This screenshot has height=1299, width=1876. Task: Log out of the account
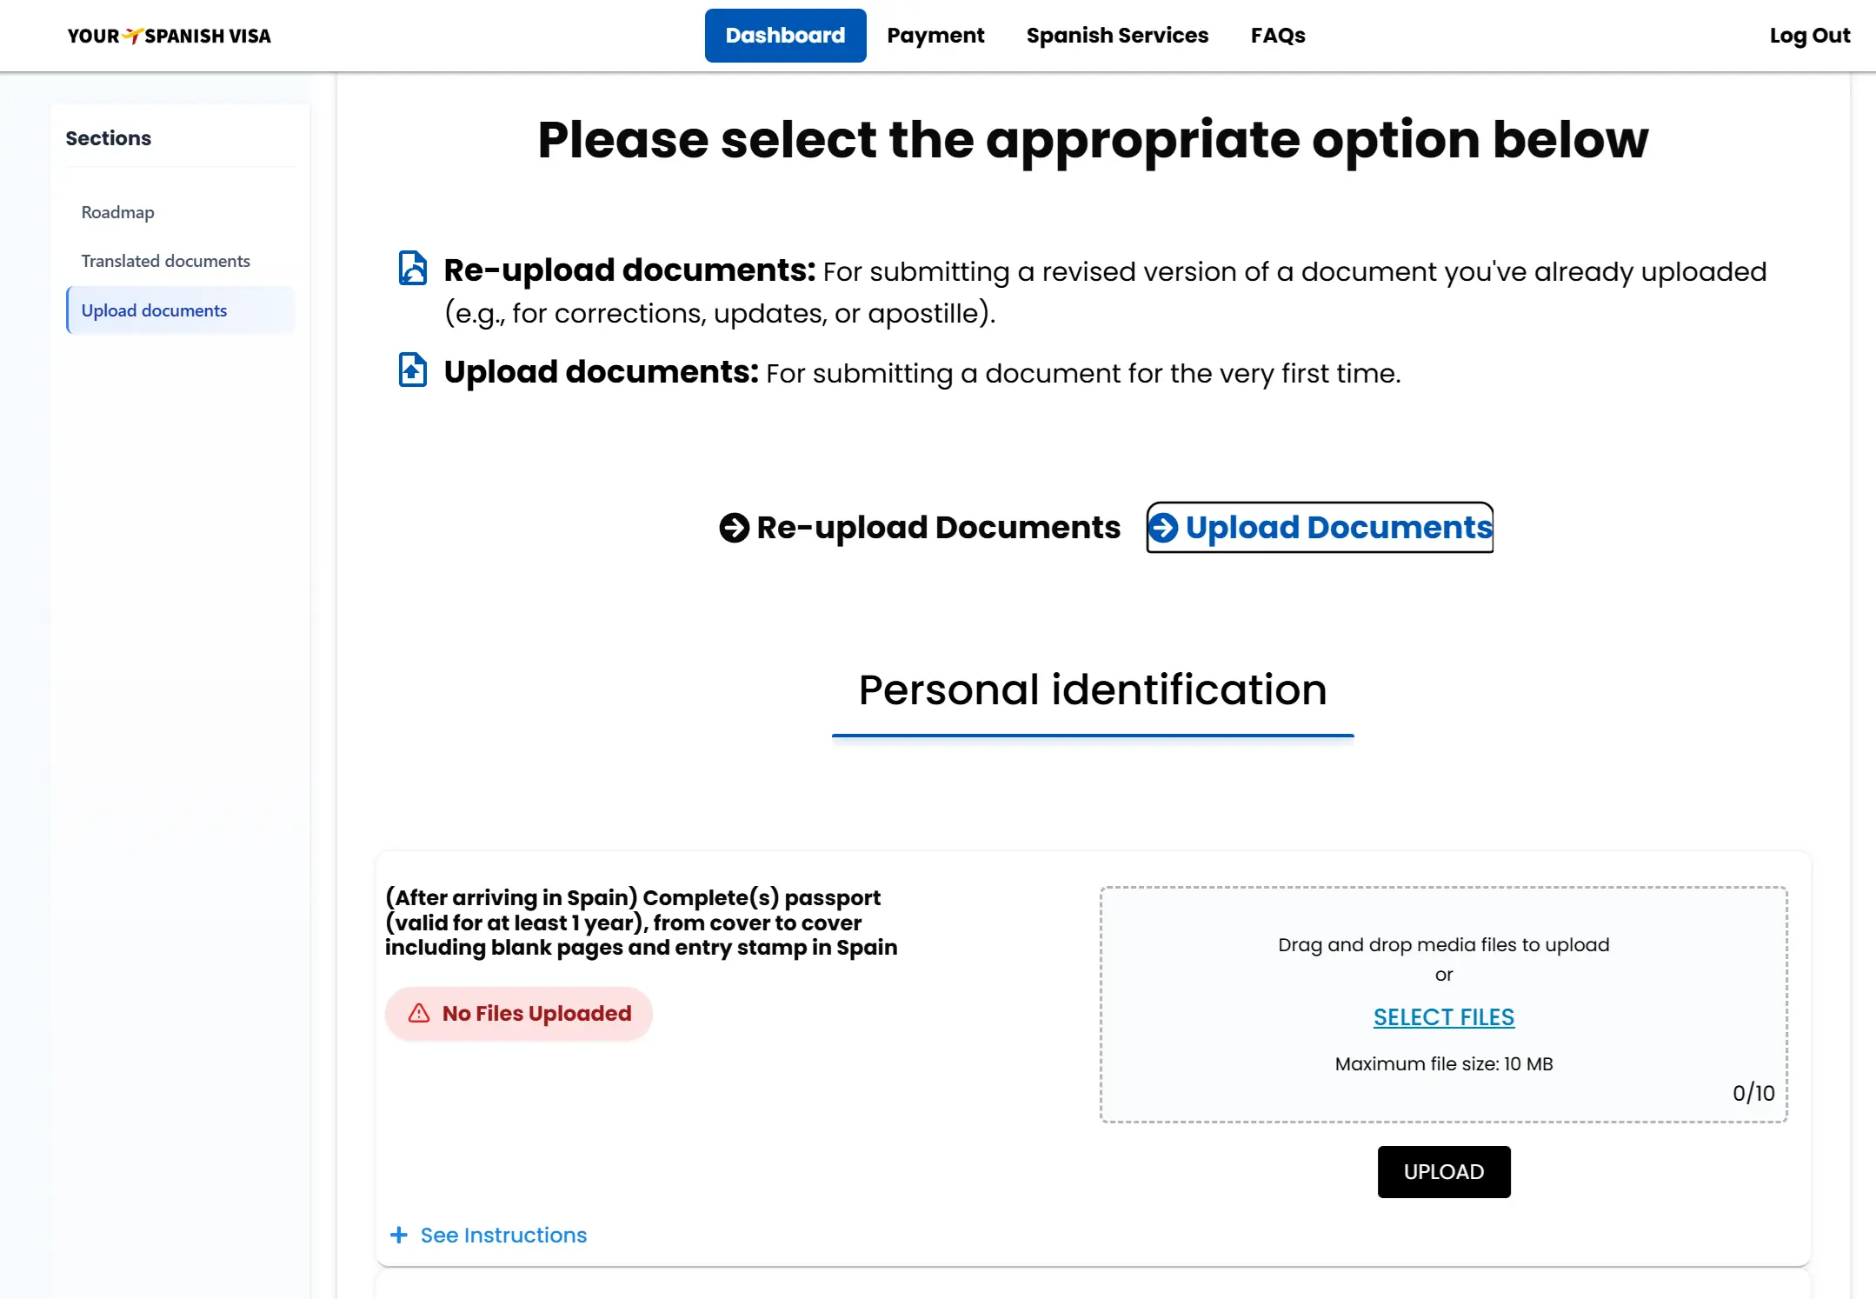[1810, 36]
